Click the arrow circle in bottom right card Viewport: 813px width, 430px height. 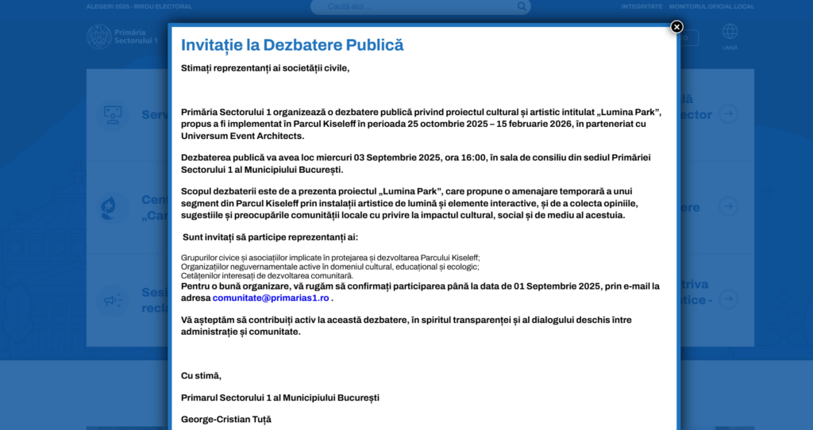[x=729, y=299]
